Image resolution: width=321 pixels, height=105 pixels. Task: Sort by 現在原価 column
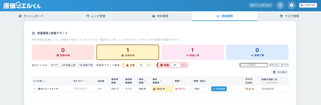pos(142,81)
